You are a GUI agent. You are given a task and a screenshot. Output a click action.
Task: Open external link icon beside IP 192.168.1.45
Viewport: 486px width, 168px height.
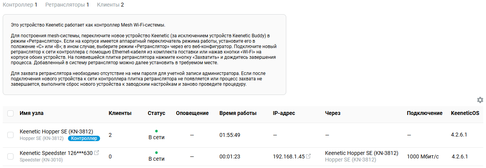click(308, 156)
